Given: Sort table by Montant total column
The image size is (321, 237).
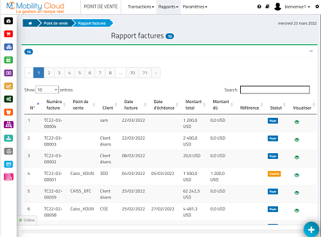Looking at the screenshot, I should [x=195, y=105].
